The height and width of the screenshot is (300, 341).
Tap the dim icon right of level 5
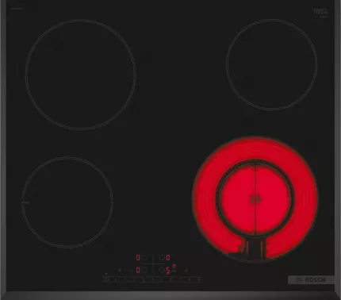click(x=186, y=270)
